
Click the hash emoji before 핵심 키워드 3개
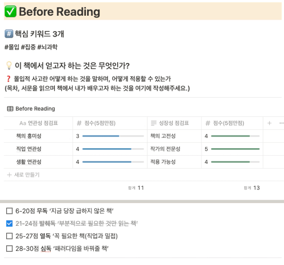(x=9, y=34)
